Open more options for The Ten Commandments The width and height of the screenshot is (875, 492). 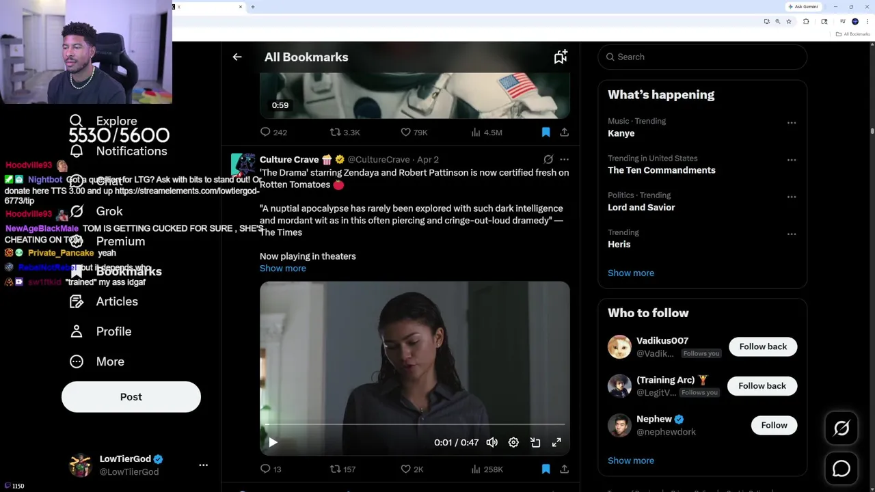point(792,160)
